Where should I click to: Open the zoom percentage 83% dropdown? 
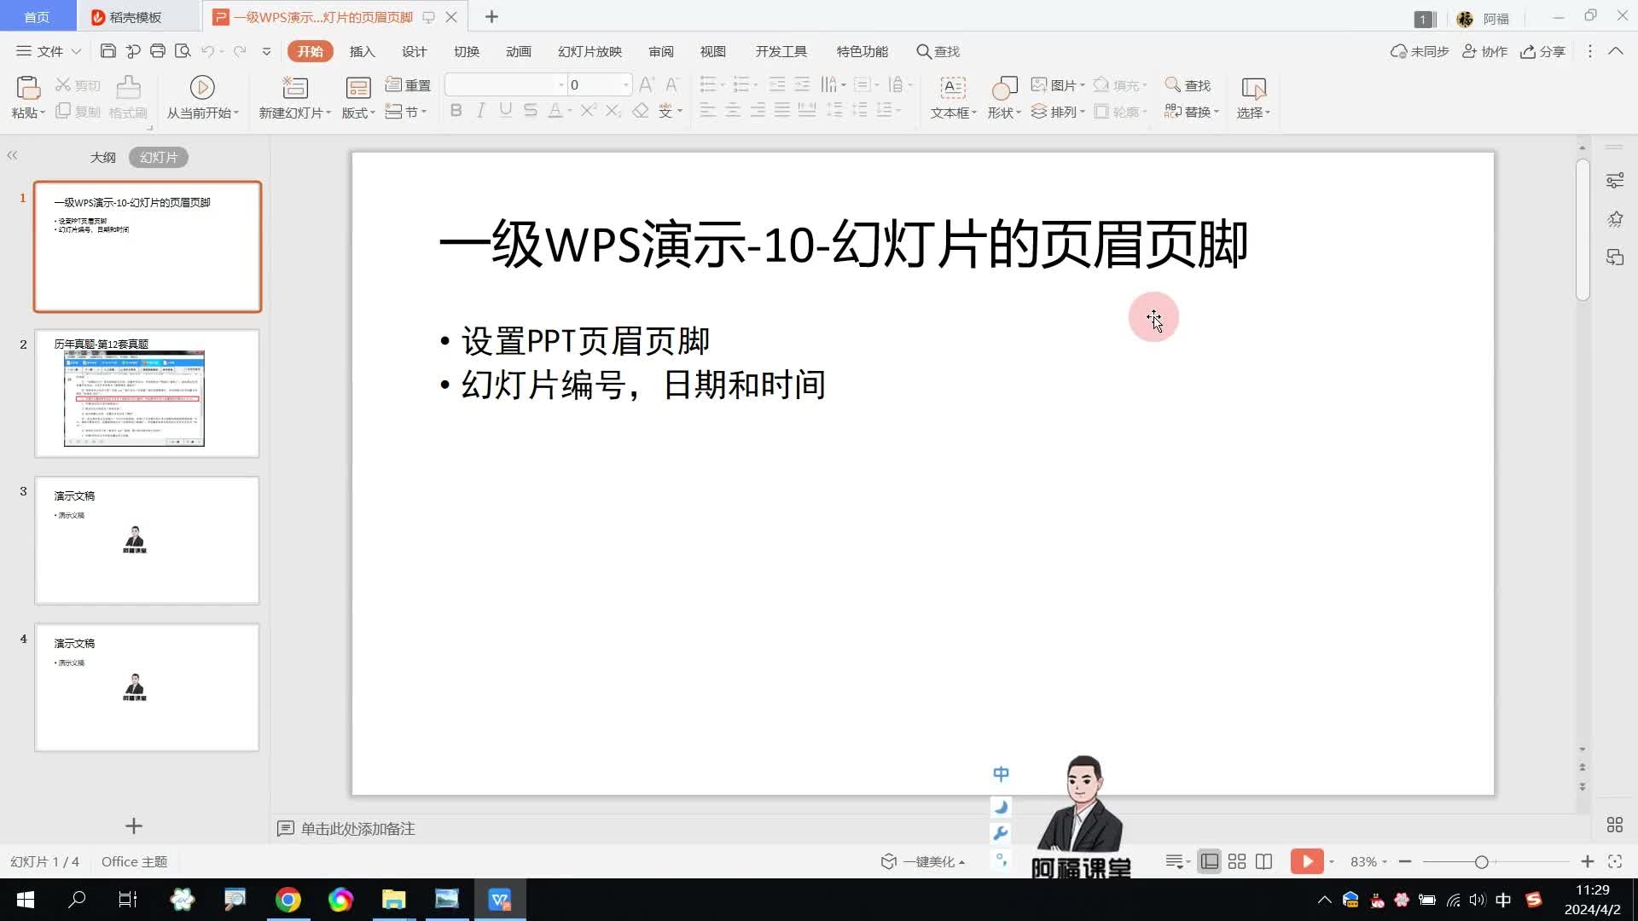coord(1368,861)
